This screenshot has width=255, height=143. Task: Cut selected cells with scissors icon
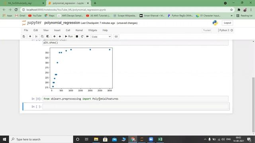coord(37,37)
